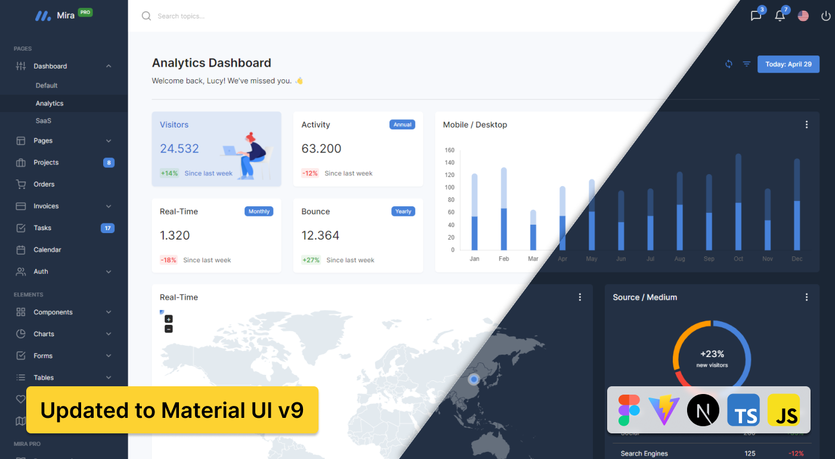
Task: Click the Visitors value 24.532
Action: [180, 148]
